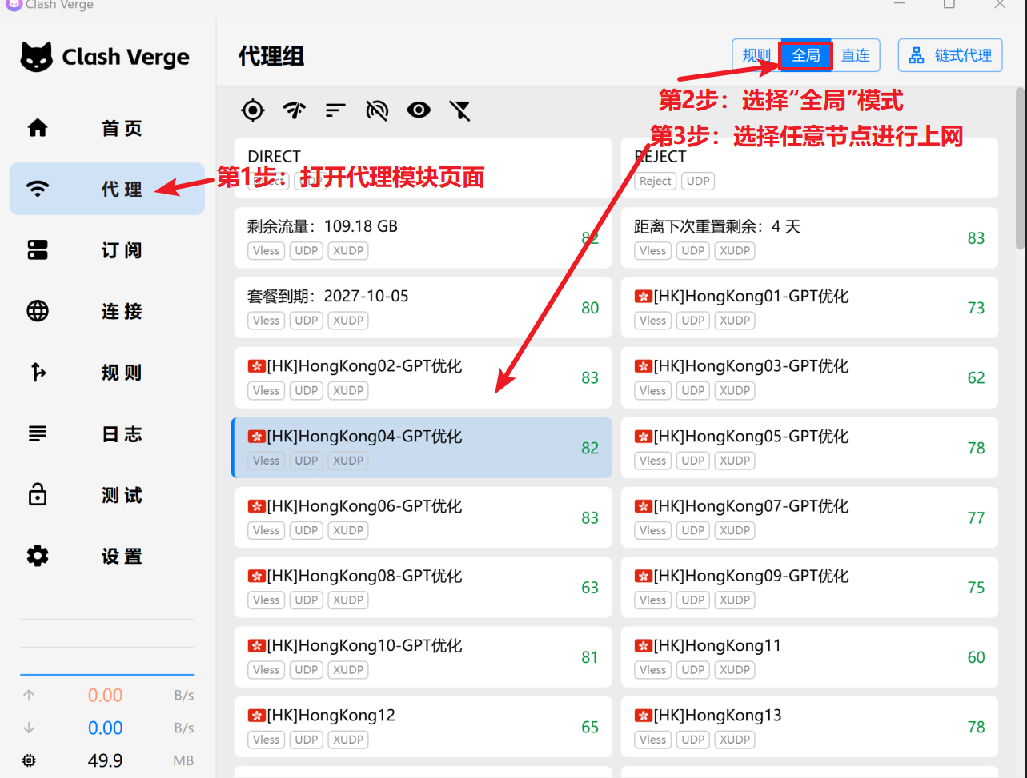
Task: Switch to Global (全局) proxy mode
Action: 806,55
